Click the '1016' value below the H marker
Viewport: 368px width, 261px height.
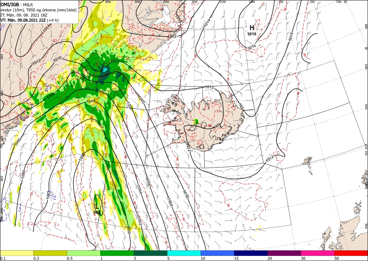252,34
